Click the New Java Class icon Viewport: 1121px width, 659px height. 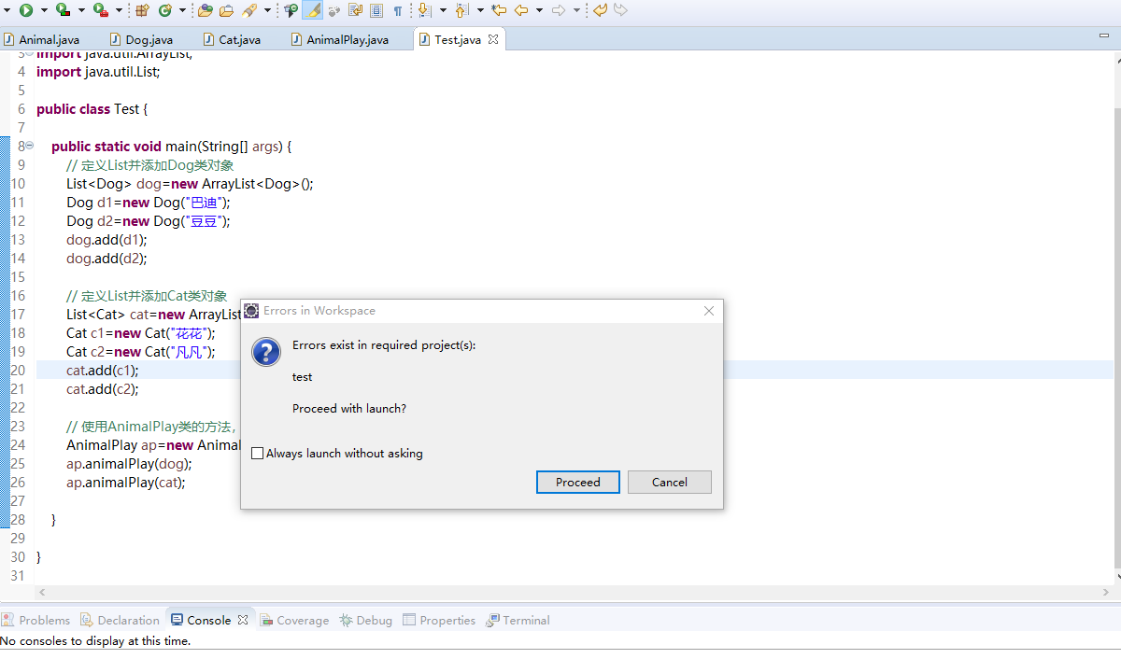(x=164, y=10)
